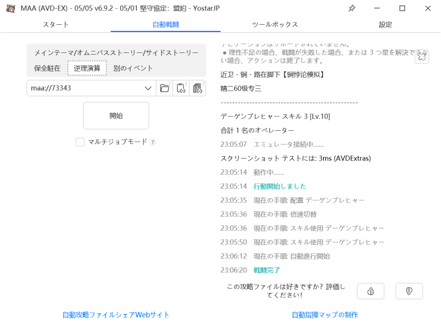441x331 pixels.
Task: Paste copilot set with the stacked clipboard icon
Action: point(197,88)
